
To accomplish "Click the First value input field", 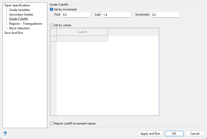I will 76,15.
